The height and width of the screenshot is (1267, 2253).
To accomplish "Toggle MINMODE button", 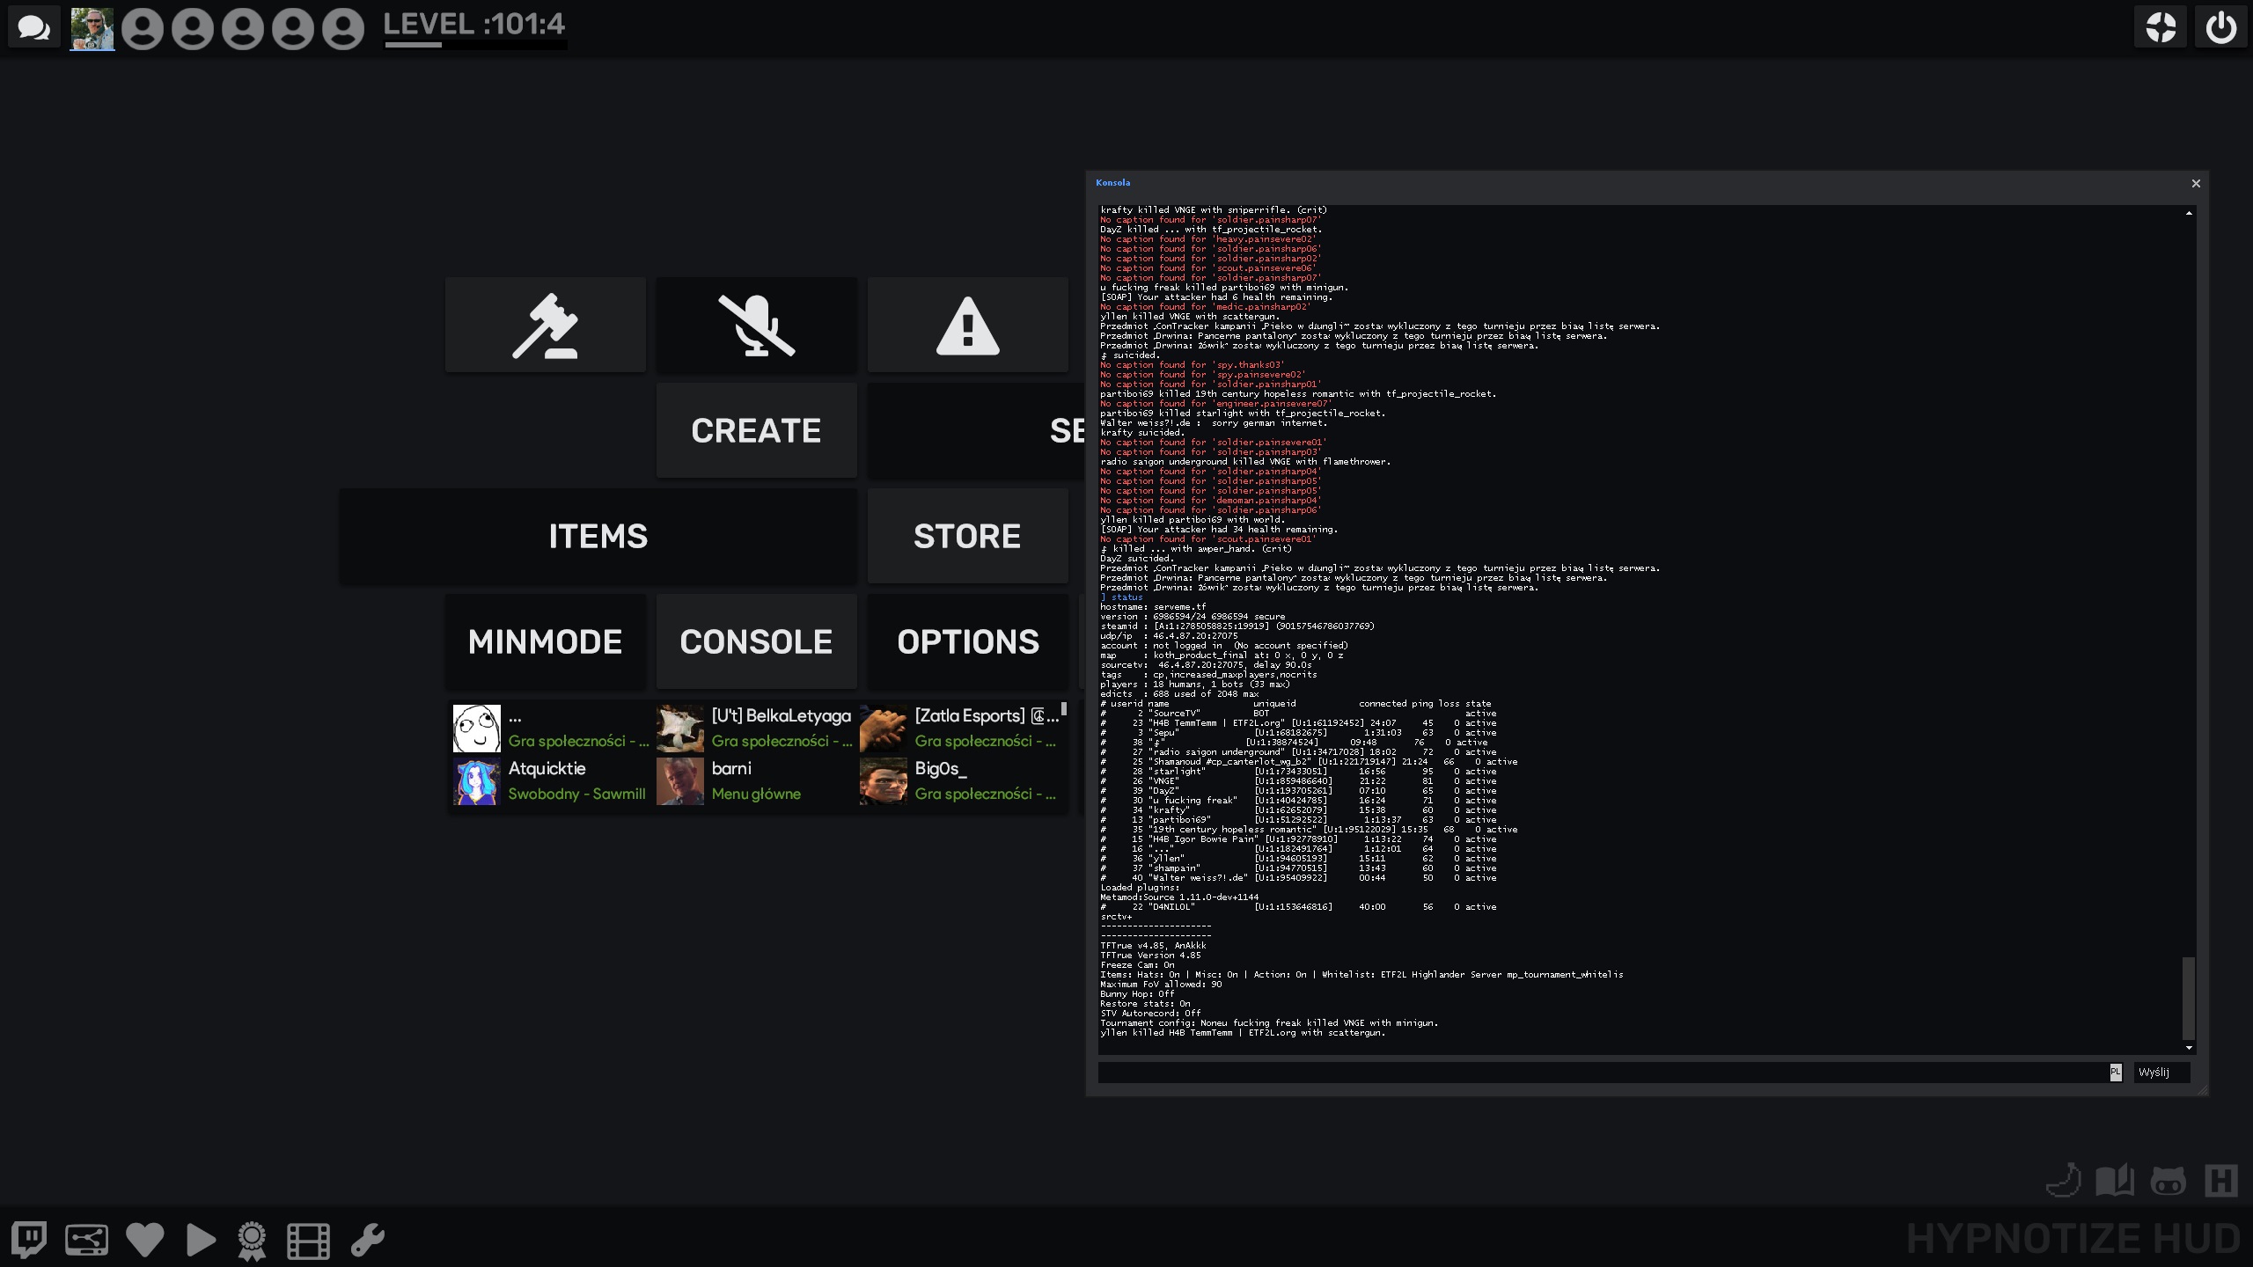I will tap(545, 641).
